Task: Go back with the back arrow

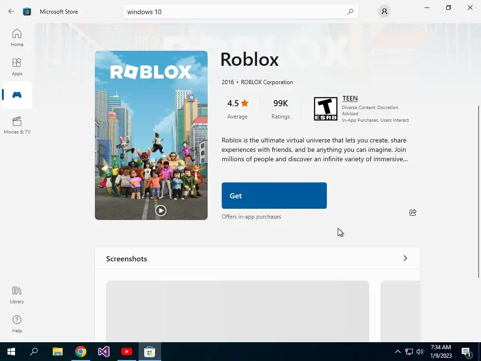Action: tap(11, 11)
